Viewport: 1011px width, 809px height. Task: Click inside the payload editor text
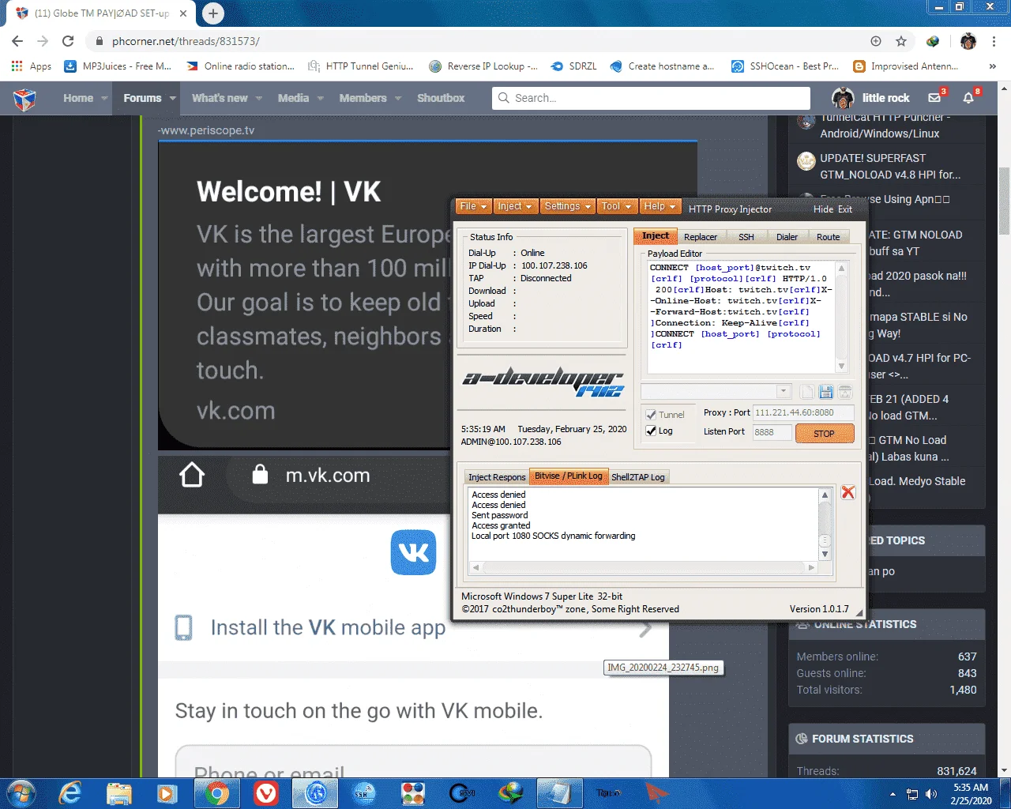coord(741,317)
